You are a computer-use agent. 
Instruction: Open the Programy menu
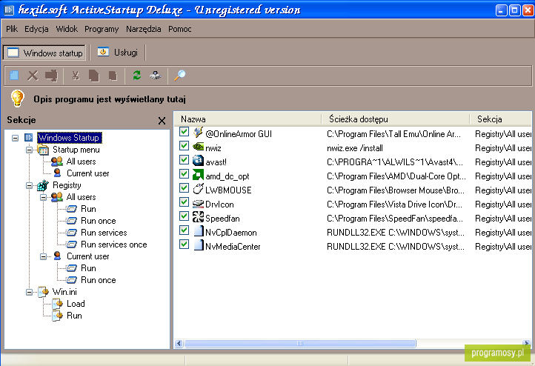pos(102,29)
